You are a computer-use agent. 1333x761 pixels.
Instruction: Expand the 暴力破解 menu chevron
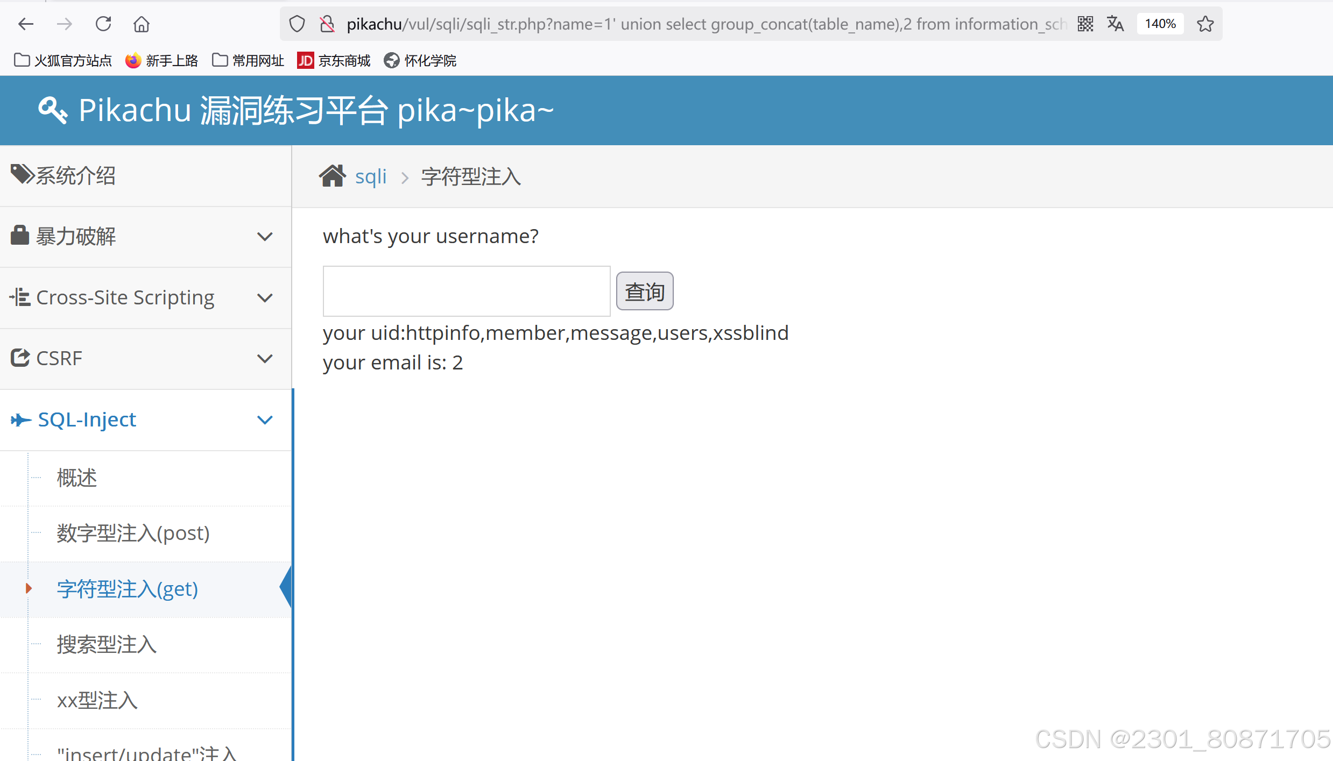265,237
